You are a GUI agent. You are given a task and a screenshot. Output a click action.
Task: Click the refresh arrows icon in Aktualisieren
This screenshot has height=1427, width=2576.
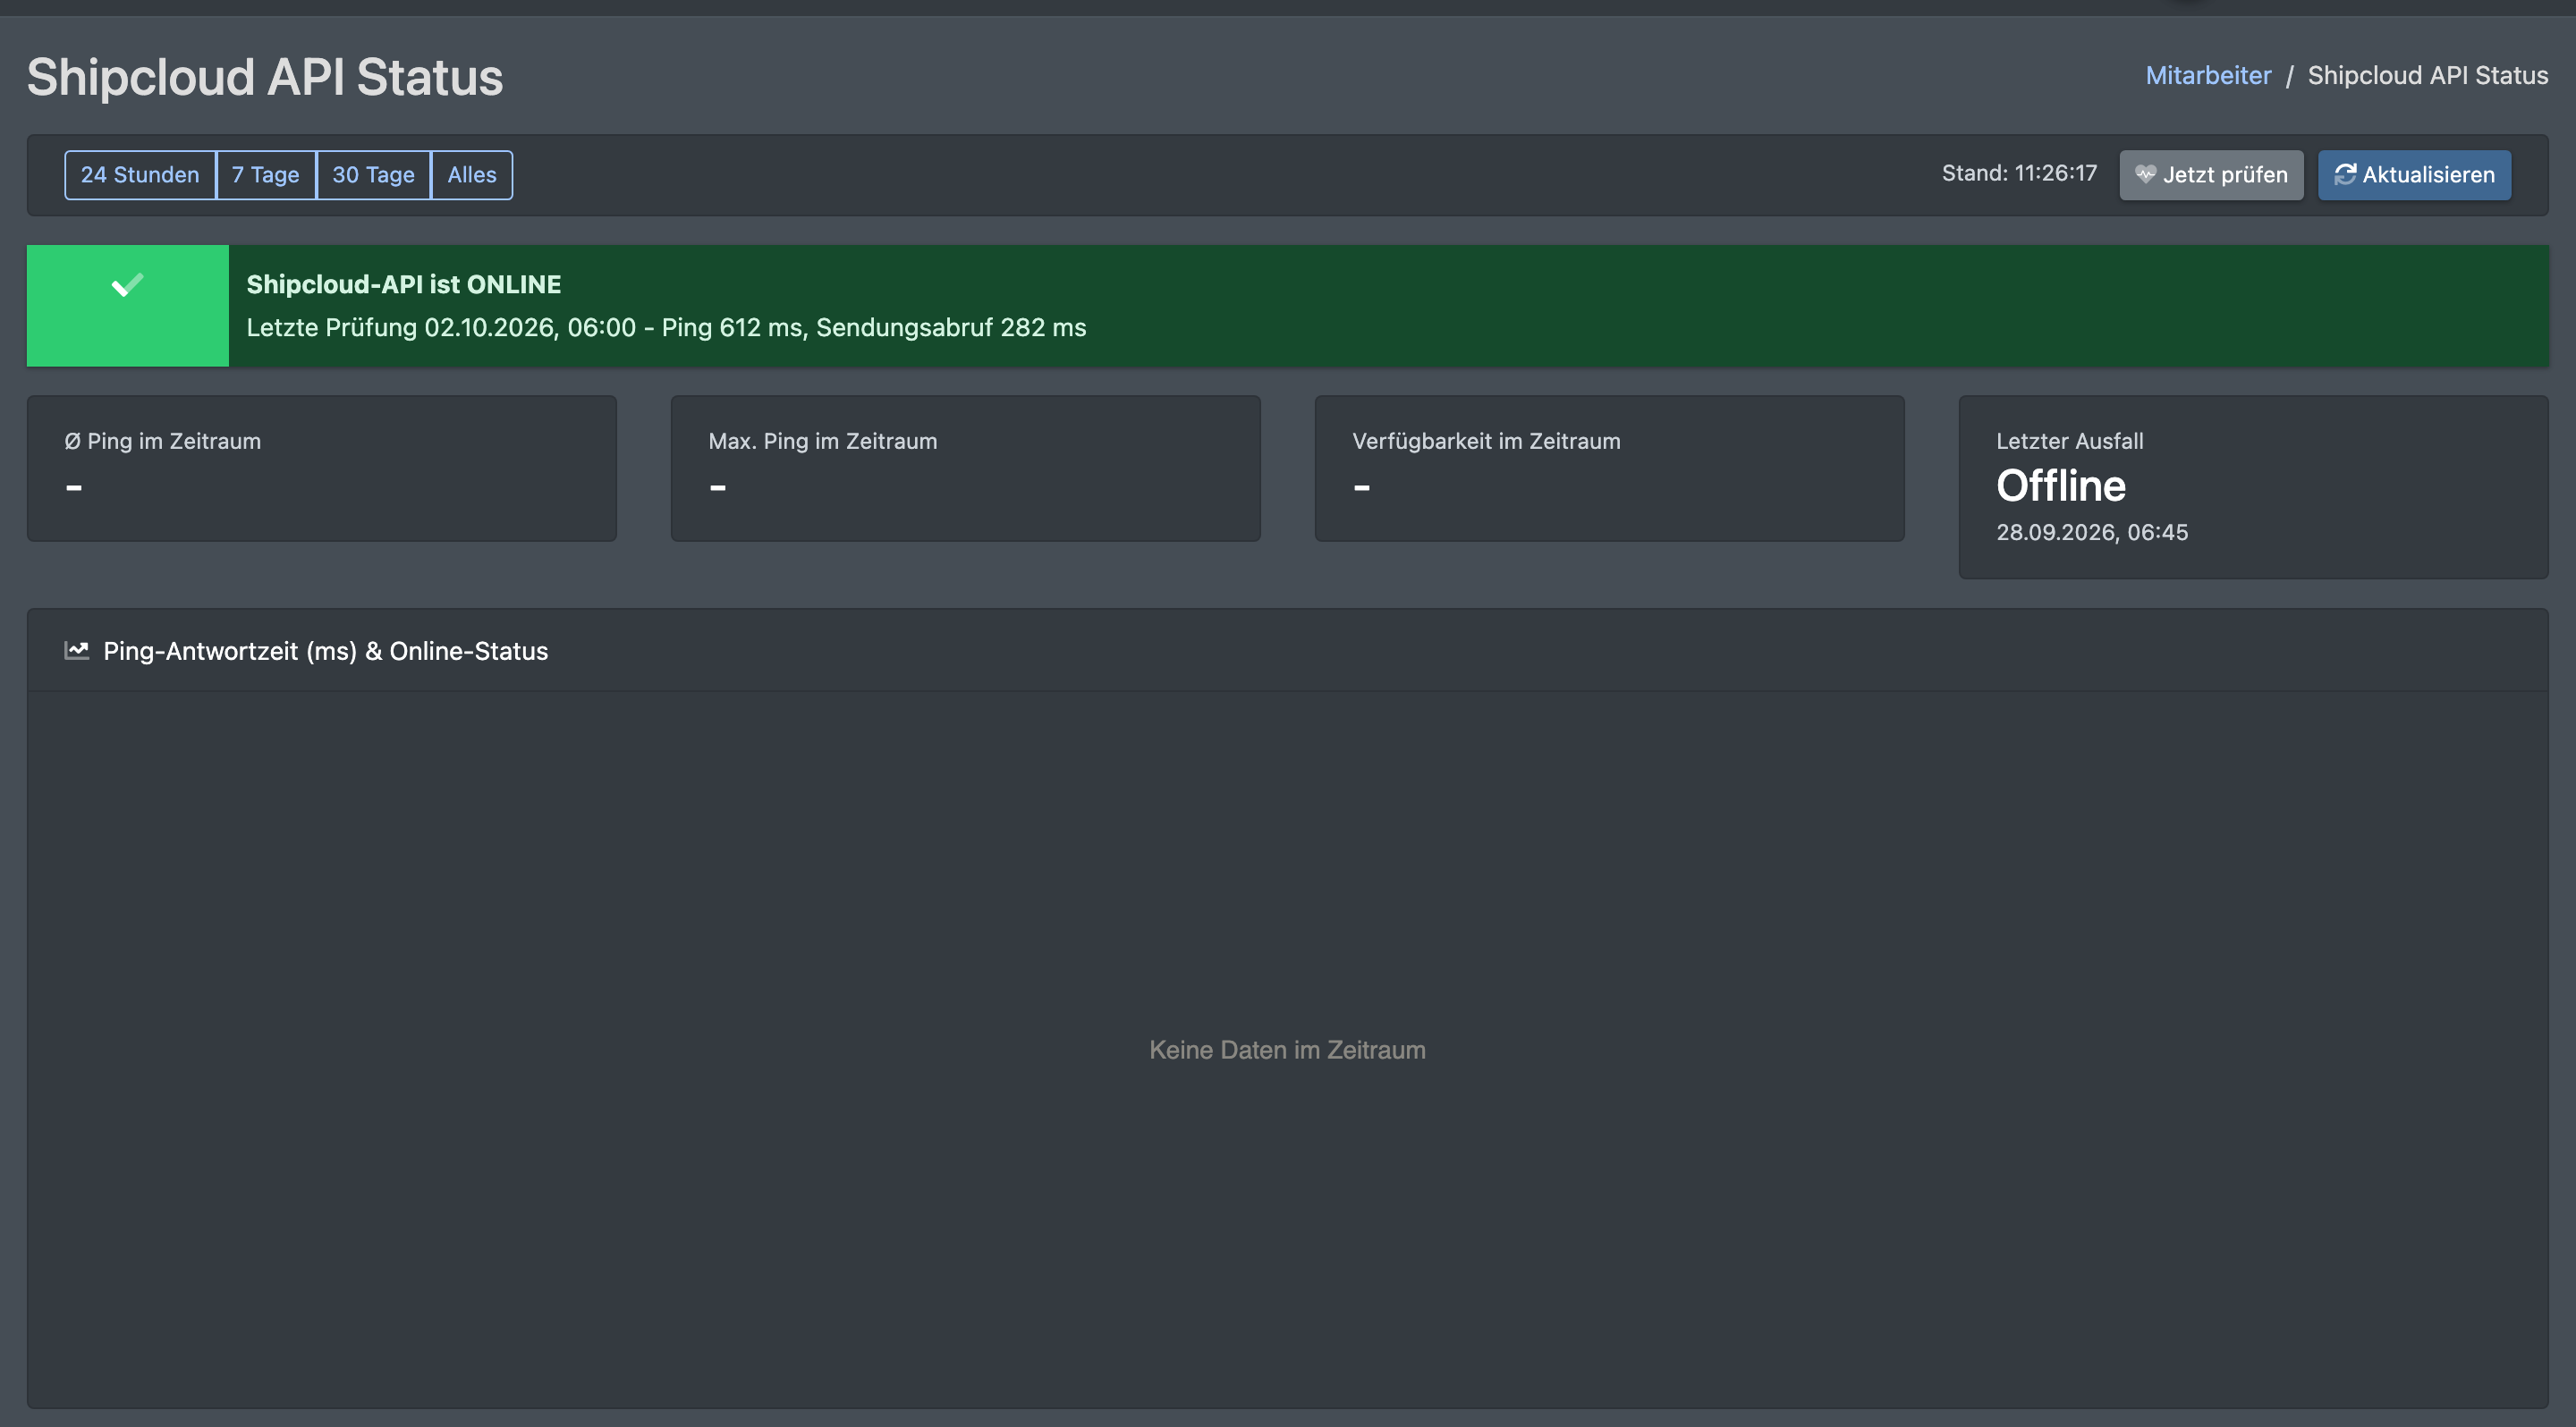click(x=2345, y=173)
